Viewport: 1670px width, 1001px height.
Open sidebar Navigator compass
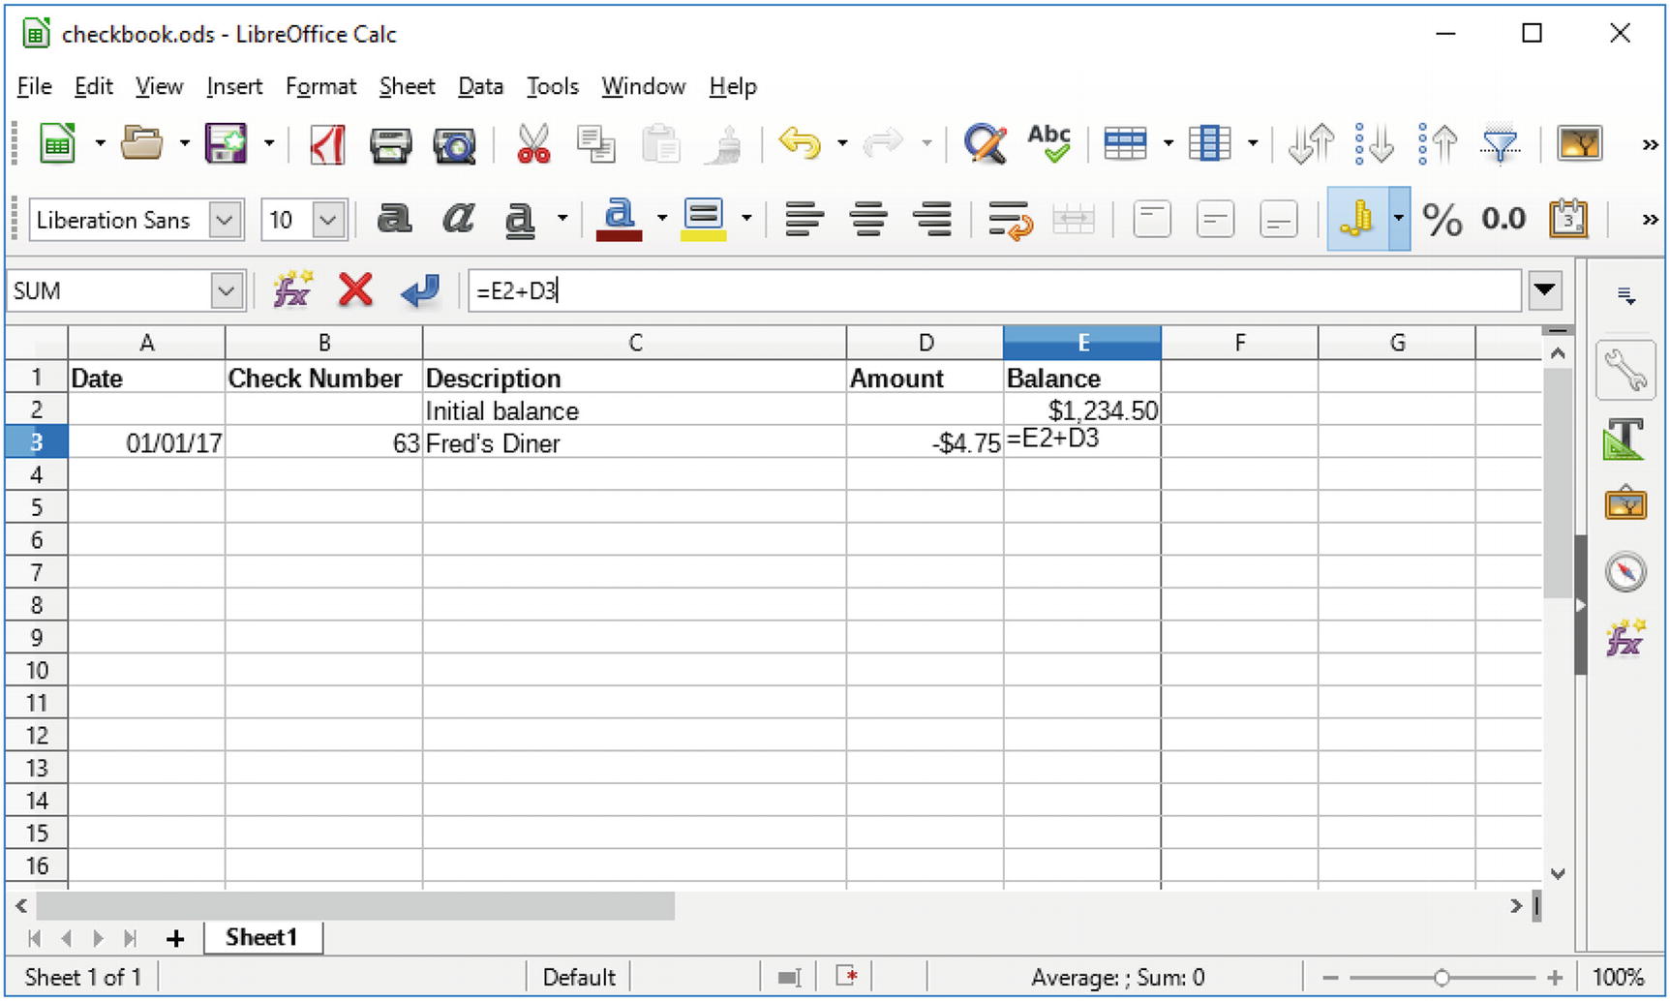1625,571
